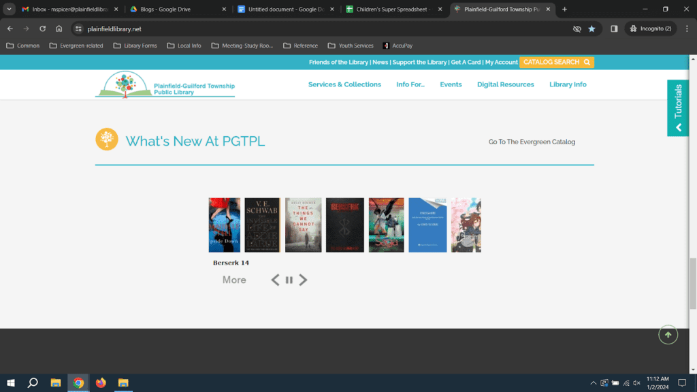Screen dimensions: 697x392
Task: Open the Chrome three-dot menu
Action: [x=687, y=29]
